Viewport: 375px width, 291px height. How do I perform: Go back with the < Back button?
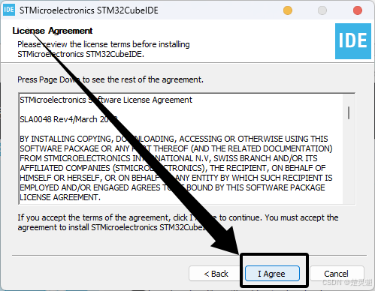click(x=216, y=274)
